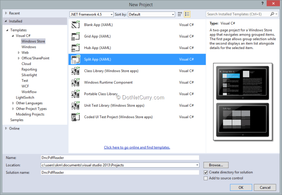The image size is (282, 195).
Task: Toggle Create directory for solution checkbox
Action: [206, 173]
